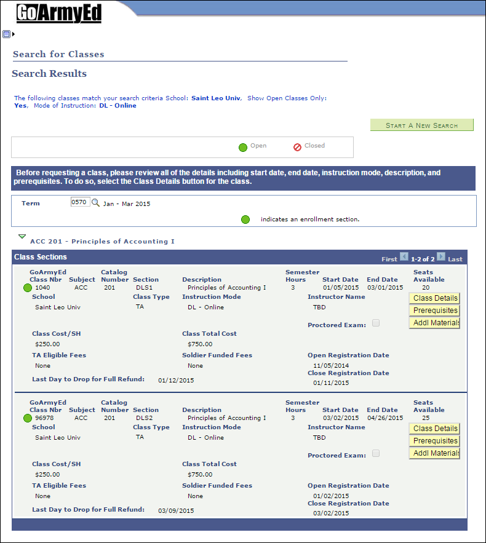
Task: Click the Term input field 0570
Action: tap(81, 202)
